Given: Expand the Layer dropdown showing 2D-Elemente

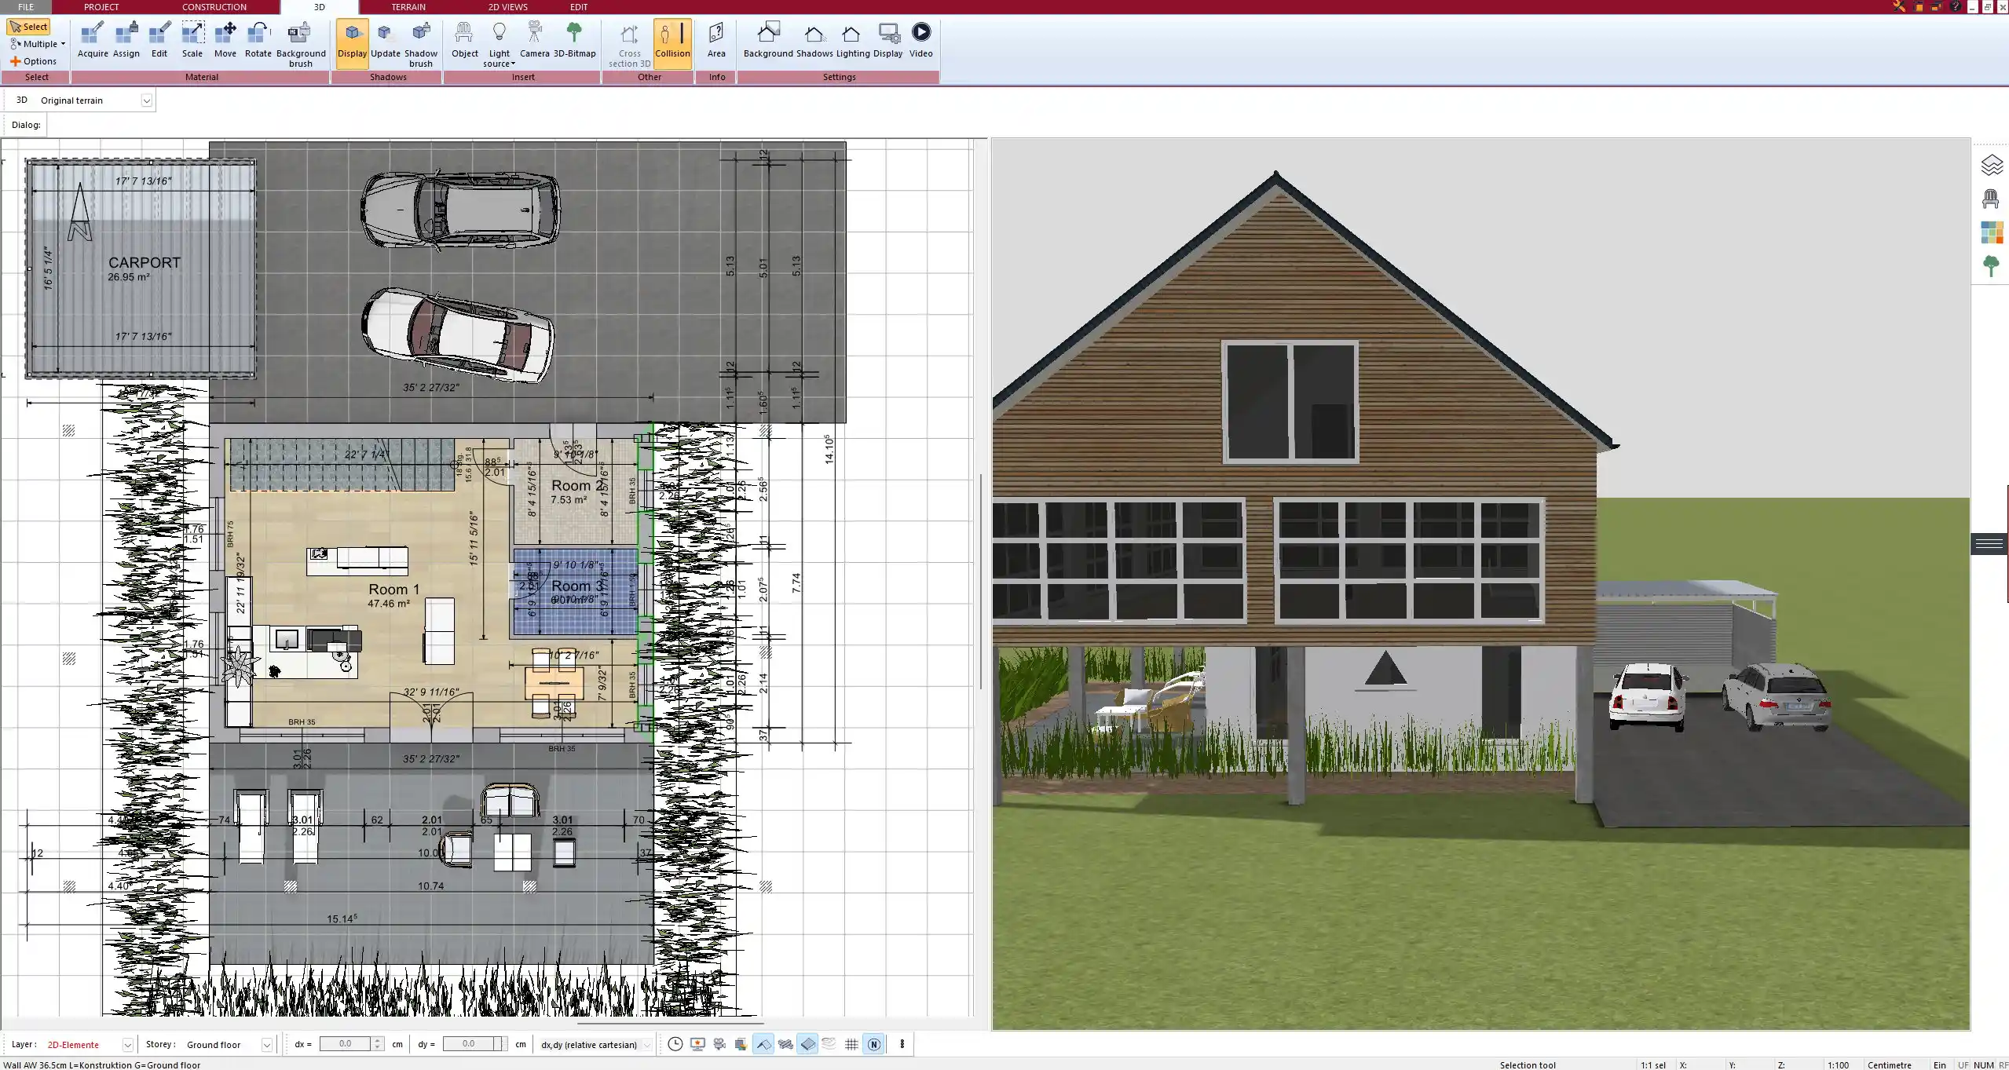Looking at the screenshot, I should tap(127, 1044).
